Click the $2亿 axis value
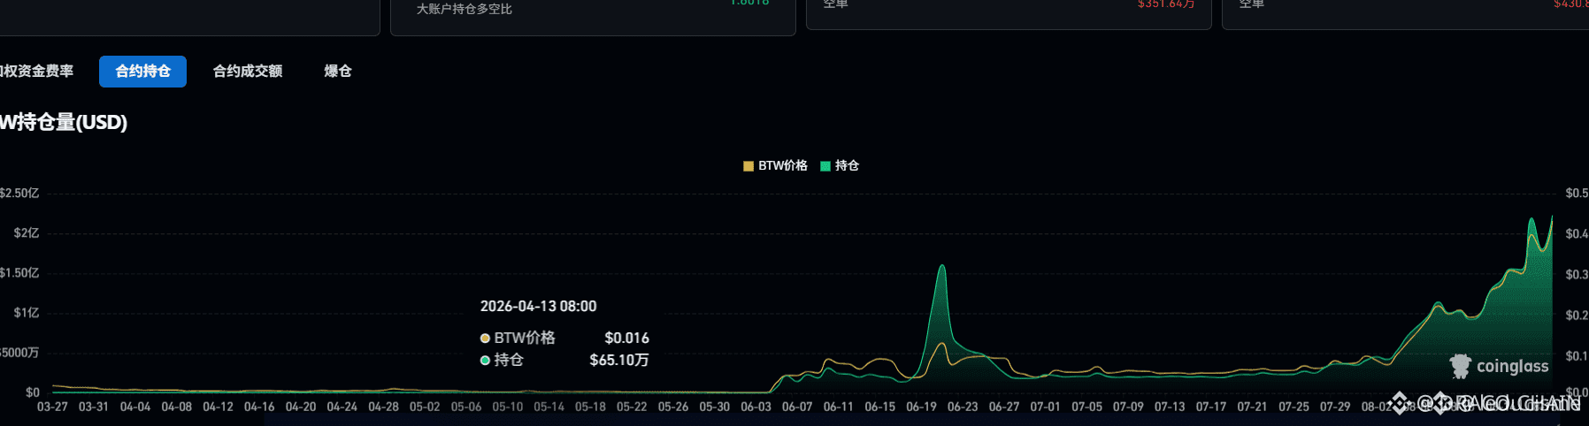 [x=27, y=233]
